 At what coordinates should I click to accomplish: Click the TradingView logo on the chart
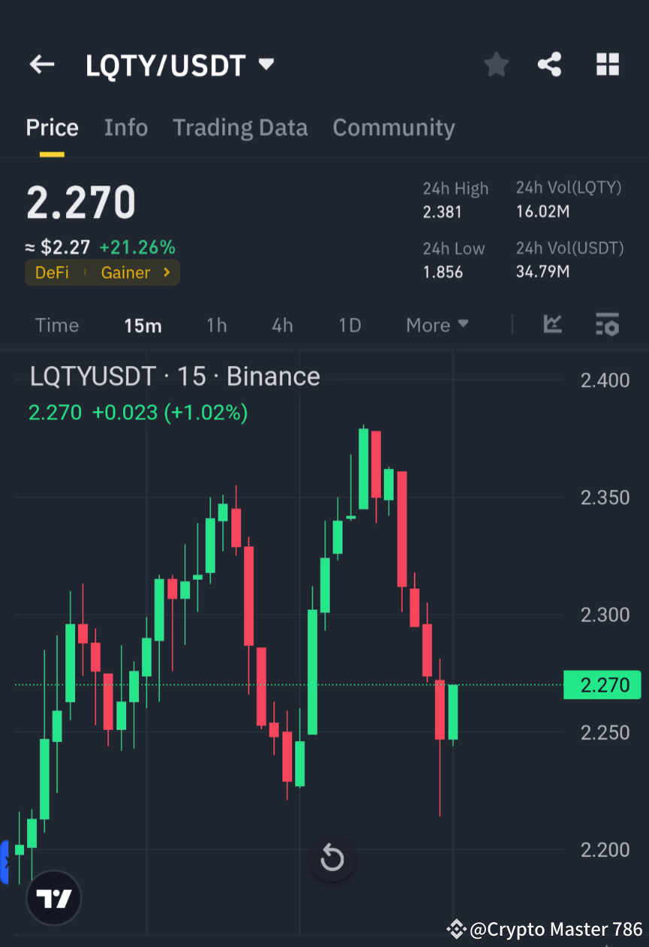click(53, 897)
